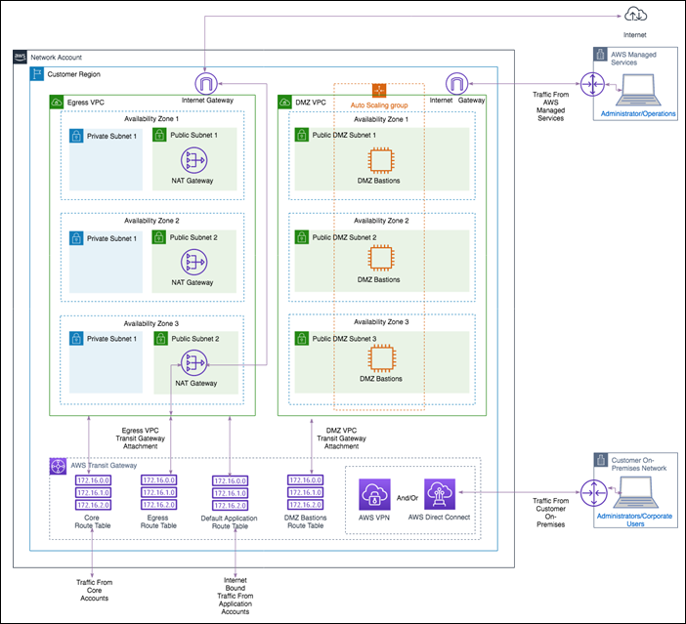Click the Egress VPC cloud icon
This screenshot has height=624, width=686.
[56, 101]
